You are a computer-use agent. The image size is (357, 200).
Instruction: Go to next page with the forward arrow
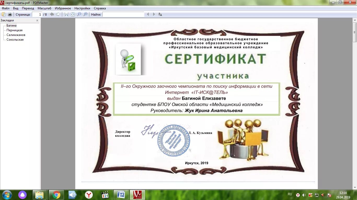click(x=57, y=14)
